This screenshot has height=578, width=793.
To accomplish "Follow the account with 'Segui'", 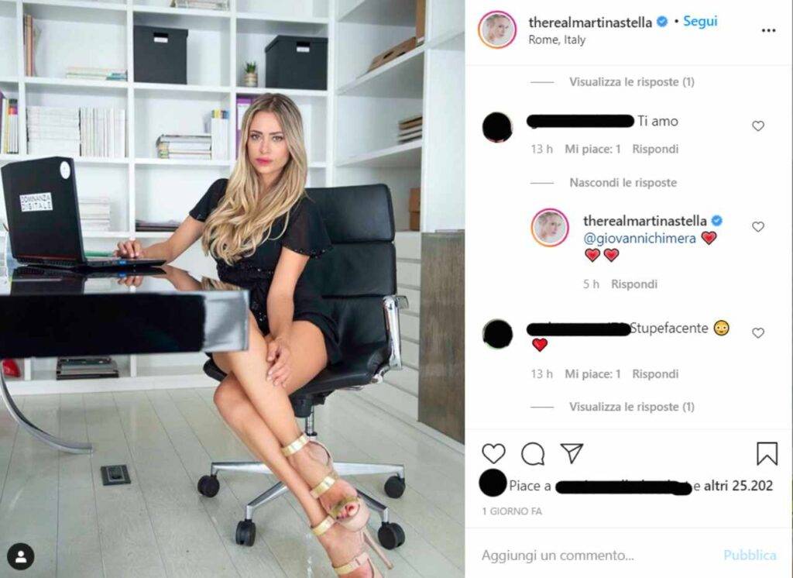I will 700,21.
